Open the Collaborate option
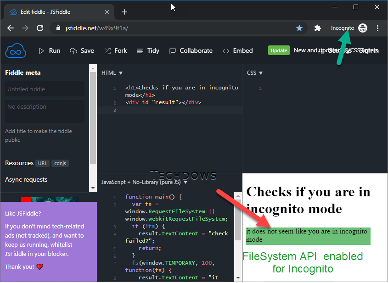Viewport: 388px width, 283px height. (191, 50)
